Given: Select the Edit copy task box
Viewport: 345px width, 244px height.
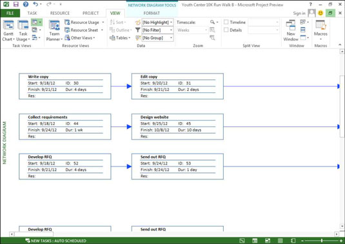Looking at the screenshot, I should click(x=177, y=86).
